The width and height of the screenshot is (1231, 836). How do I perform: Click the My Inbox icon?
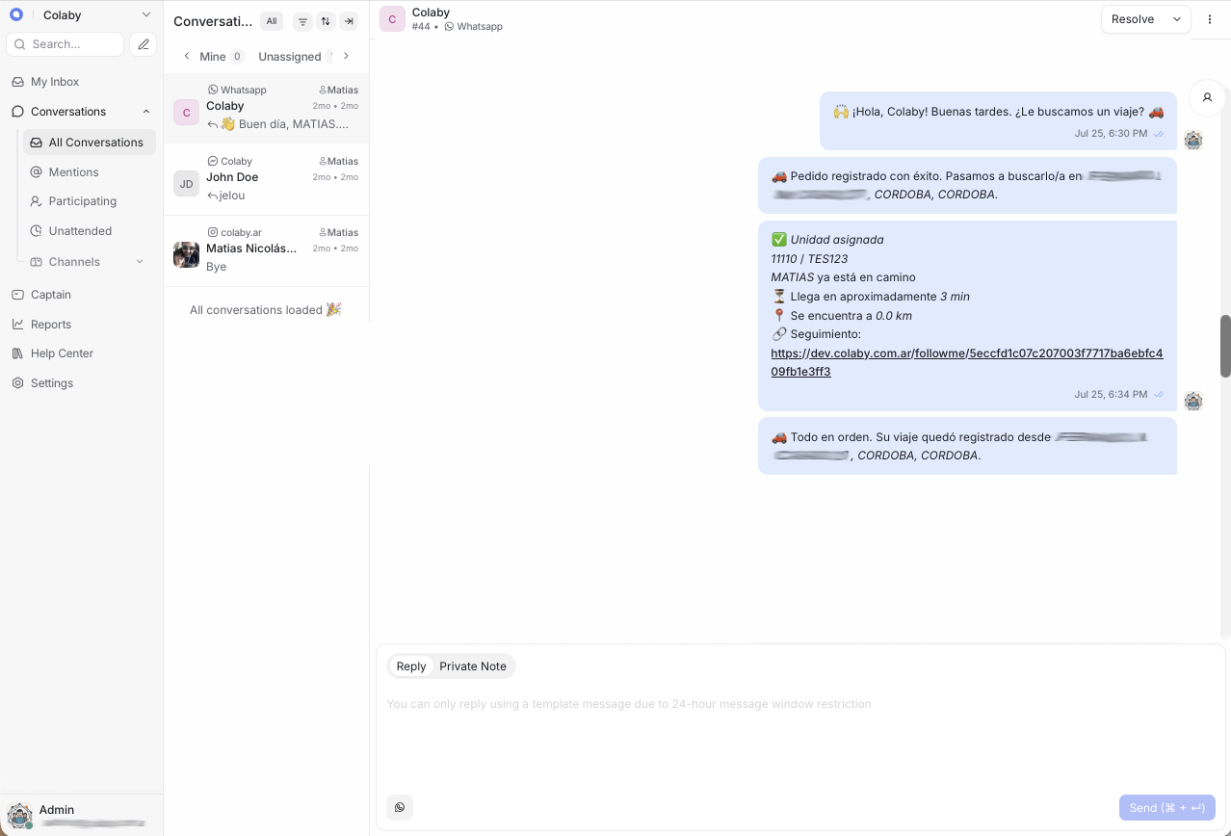click(17, 82)
